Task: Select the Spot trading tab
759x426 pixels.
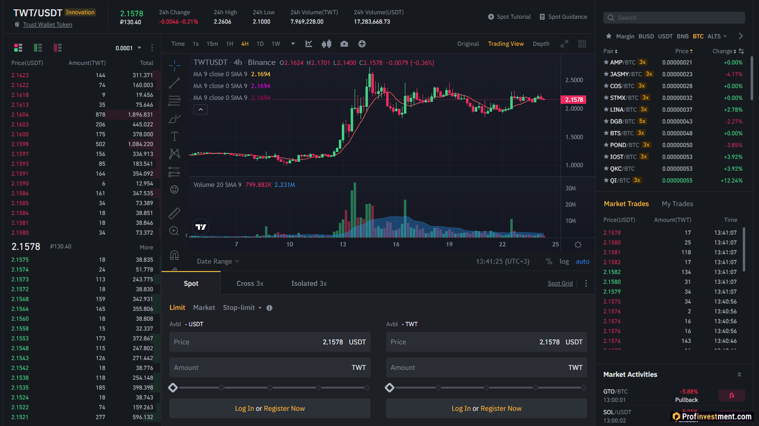Action: (x=191, y=284)
